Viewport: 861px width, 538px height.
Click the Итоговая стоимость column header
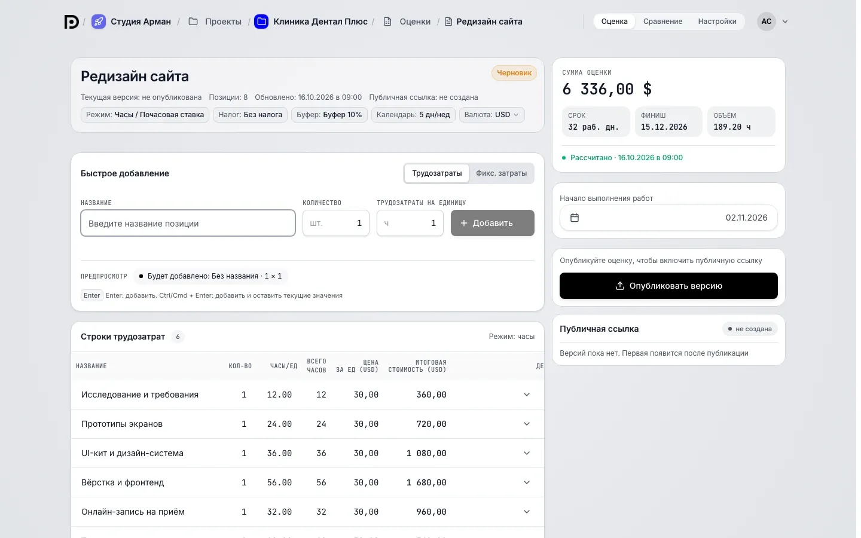pos(417,366)
